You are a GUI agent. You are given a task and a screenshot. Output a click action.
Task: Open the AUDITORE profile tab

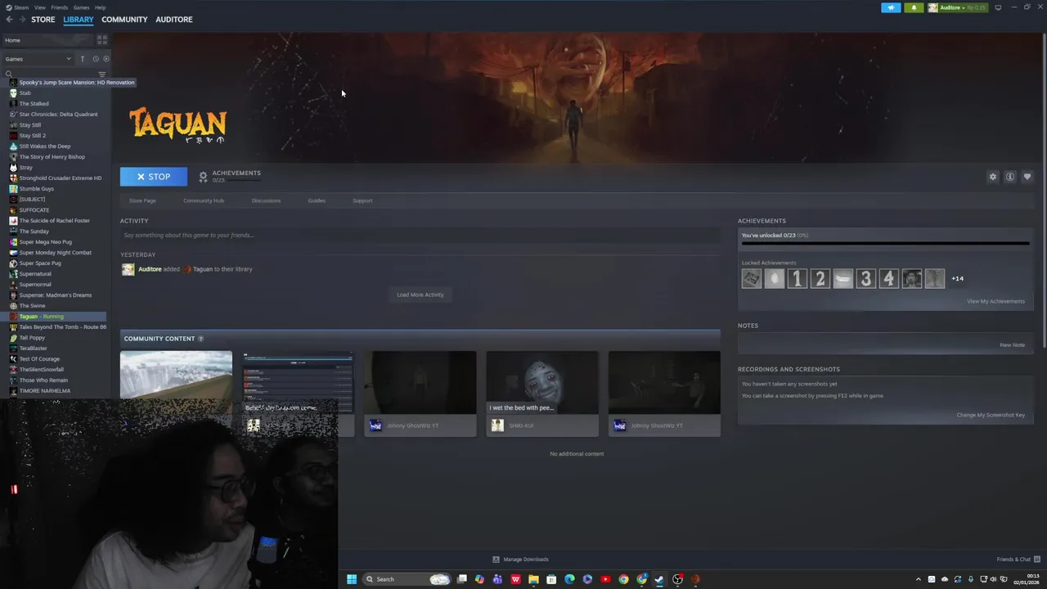[174, 20]
